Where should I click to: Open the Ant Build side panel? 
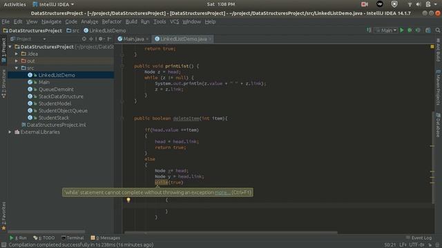point(438,50)
